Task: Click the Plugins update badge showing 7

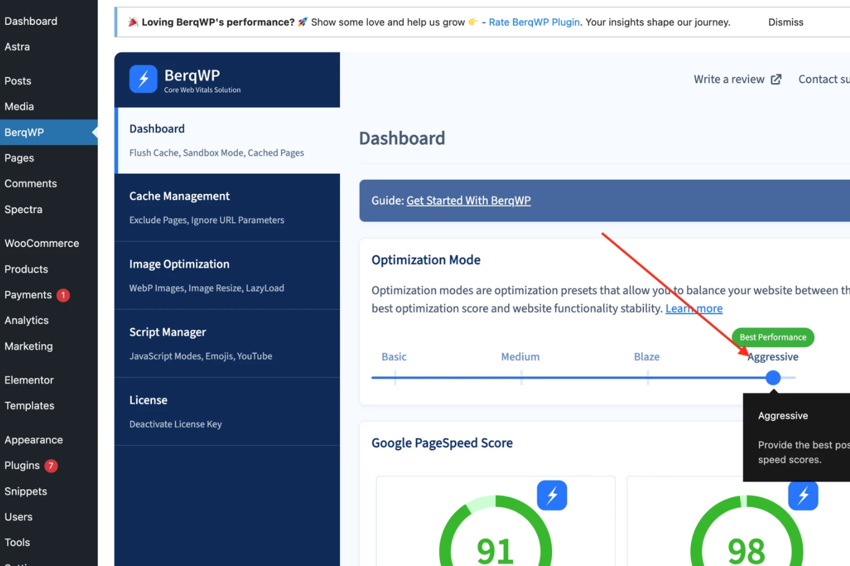Action: [51, 466]
